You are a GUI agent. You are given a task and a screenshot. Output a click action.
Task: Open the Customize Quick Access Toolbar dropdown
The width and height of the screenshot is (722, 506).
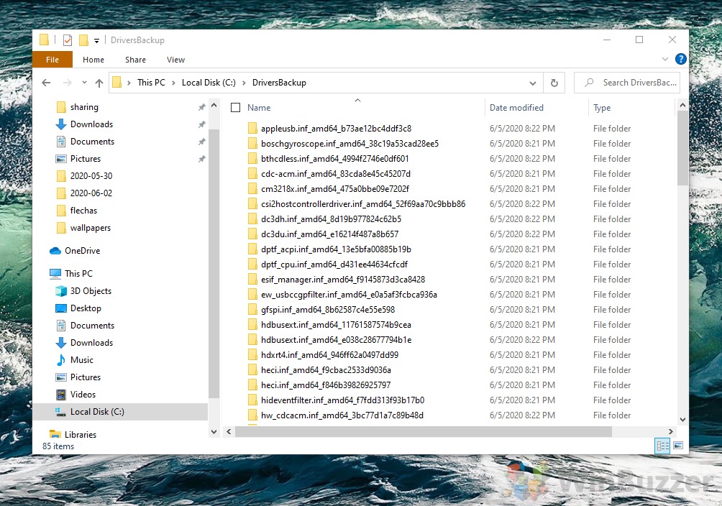[96, 40]
